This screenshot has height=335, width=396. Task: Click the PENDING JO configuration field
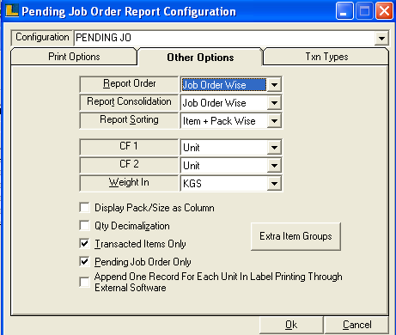224,38
